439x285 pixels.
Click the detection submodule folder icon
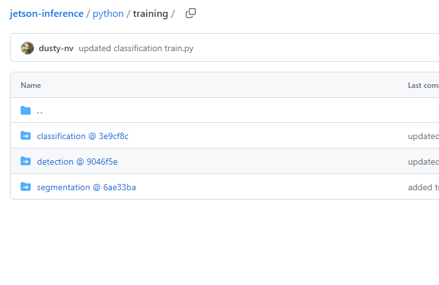(x=26, y=162)
